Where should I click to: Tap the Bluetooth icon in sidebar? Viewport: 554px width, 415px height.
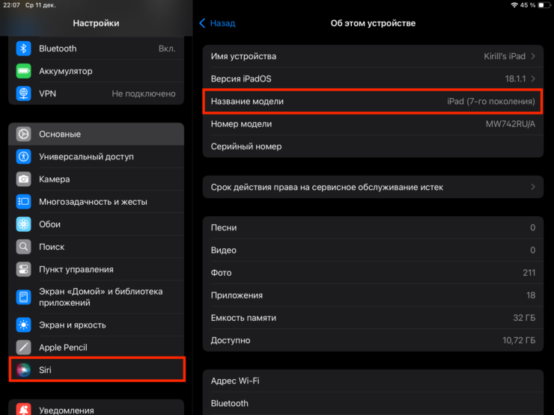[x=24, y=49]
